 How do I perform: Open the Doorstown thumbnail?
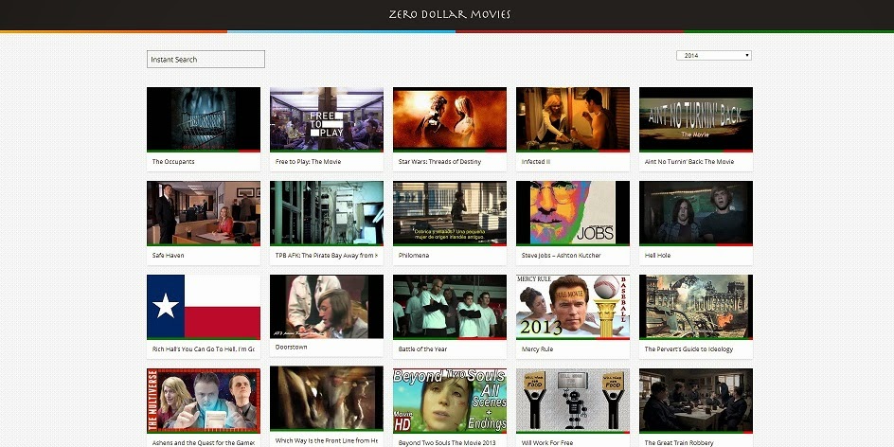pos(327,307)
